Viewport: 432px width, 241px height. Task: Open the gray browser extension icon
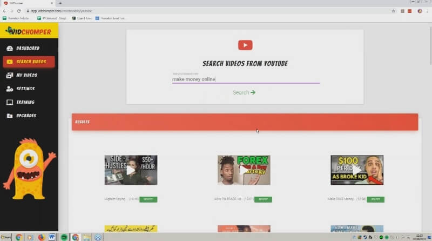tap(402, 11)
